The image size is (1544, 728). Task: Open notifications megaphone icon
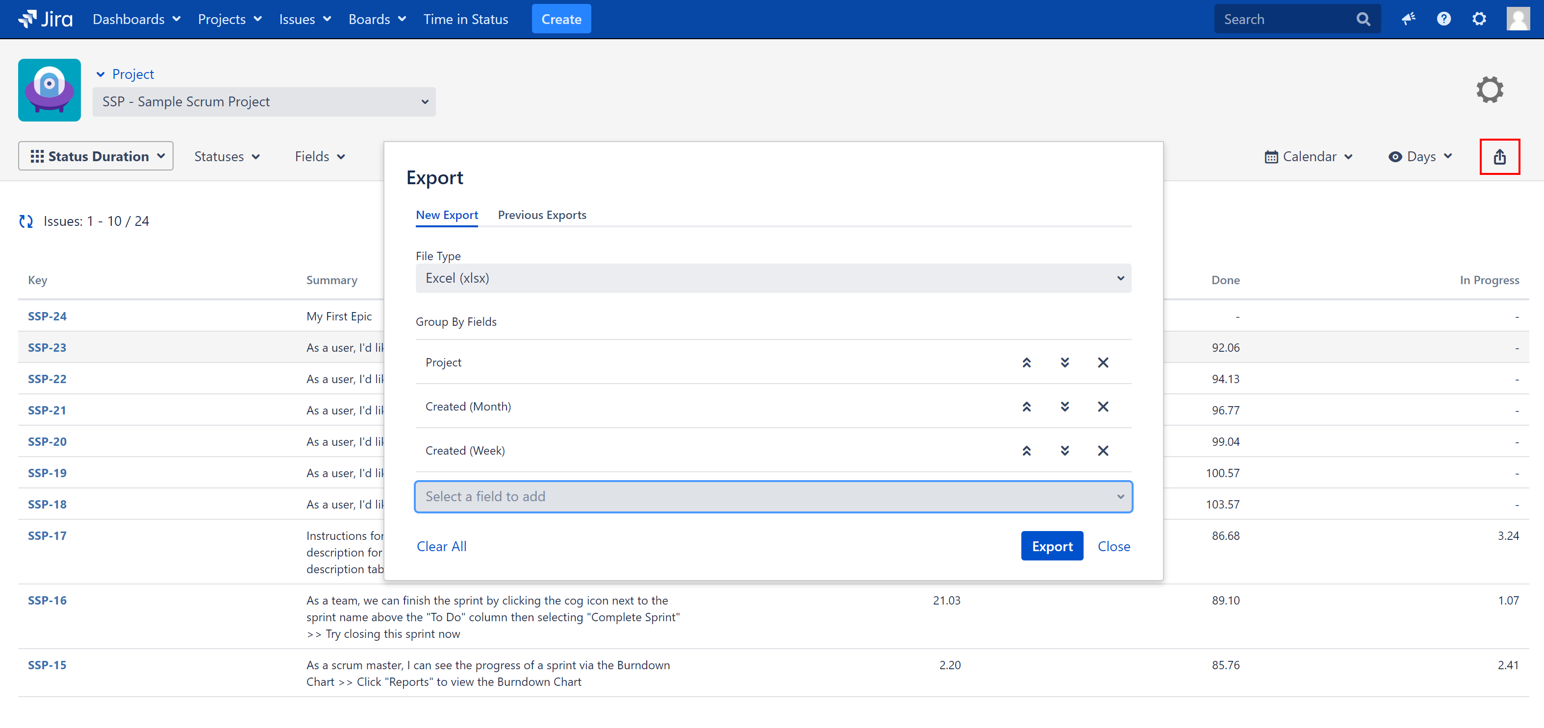1408,19
